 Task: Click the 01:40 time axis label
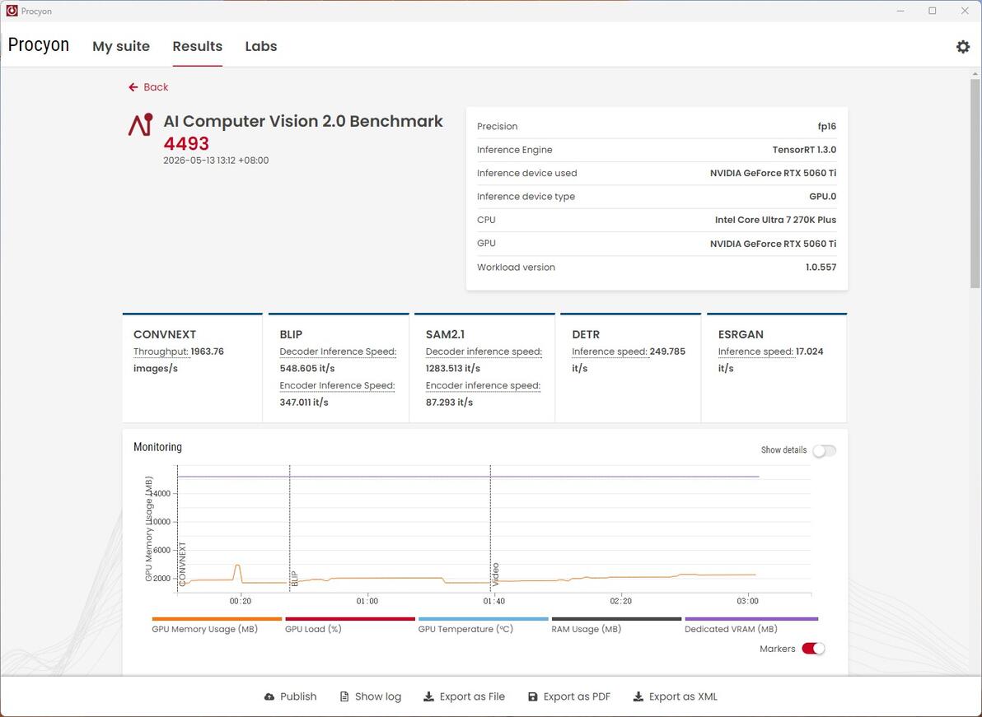(494, 601)
